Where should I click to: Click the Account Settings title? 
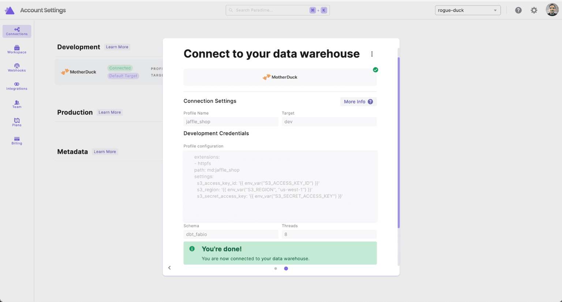pos(43,10)
